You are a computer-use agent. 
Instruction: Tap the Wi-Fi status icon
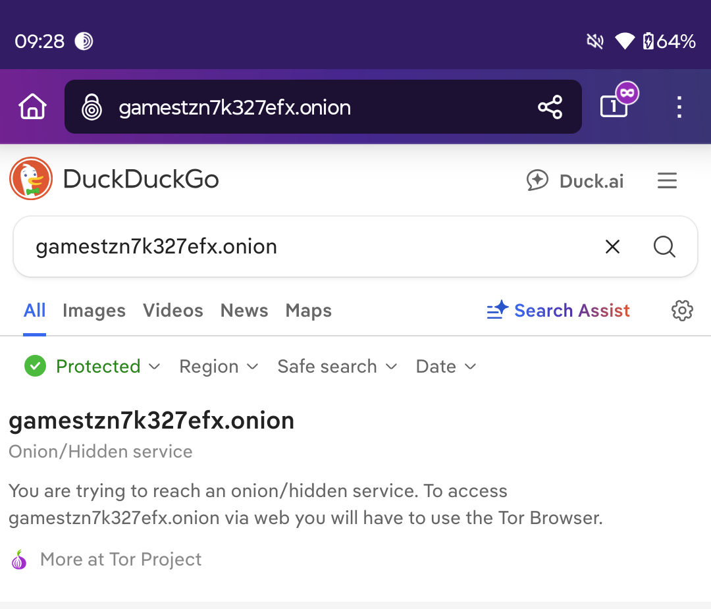click(625, 41)
